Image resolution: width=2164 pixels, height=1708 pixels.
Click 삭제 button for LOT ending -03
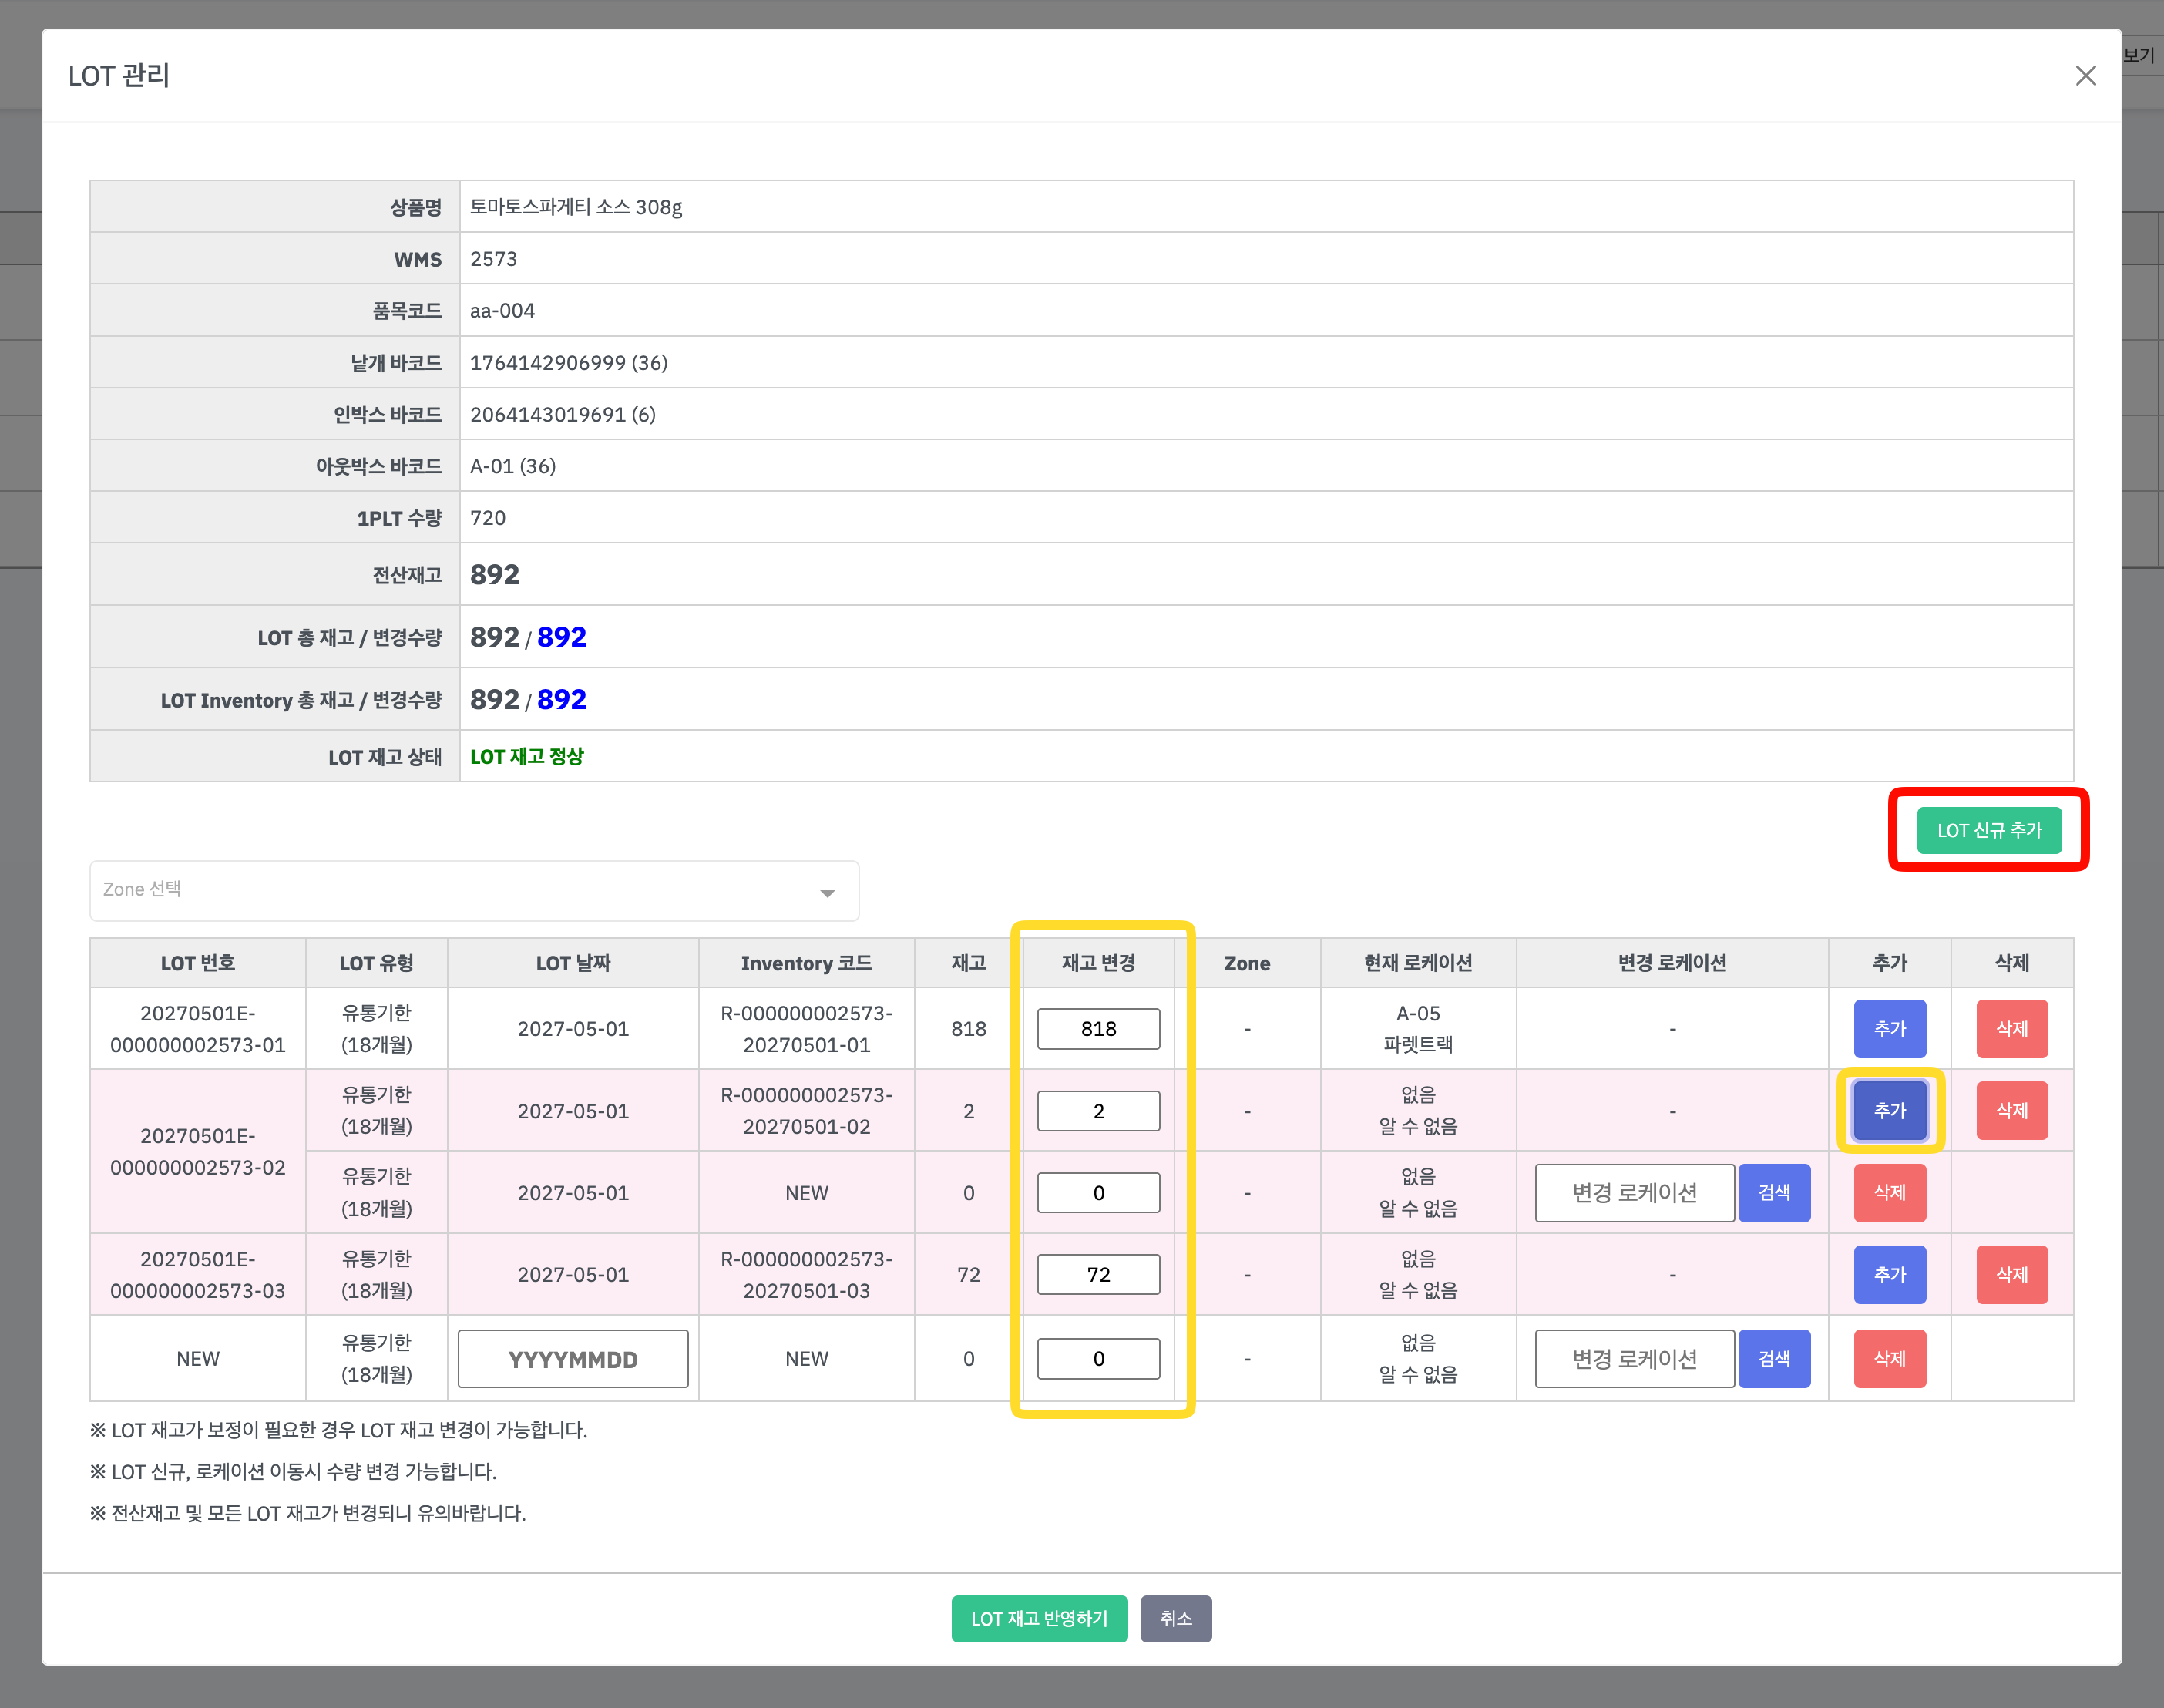(2011, 1274)
